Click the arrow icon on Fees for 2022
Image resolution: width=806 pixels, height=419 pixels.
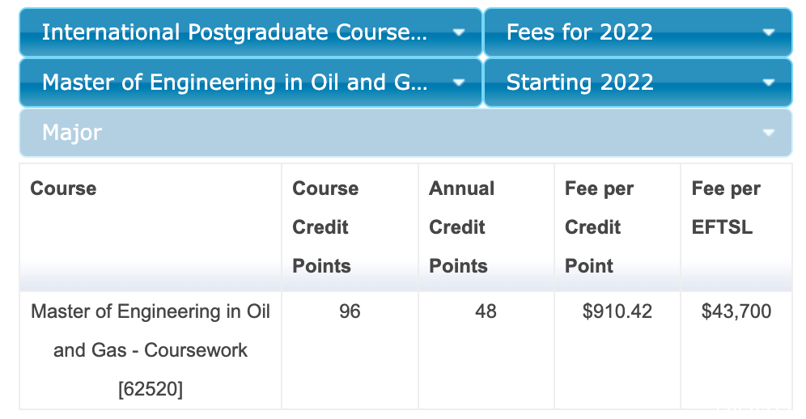(769, 32)
